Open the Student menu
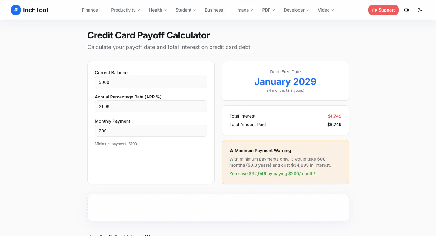Image resolution: width=436 pixels, height=236 pixels. [x=186, y=10]
